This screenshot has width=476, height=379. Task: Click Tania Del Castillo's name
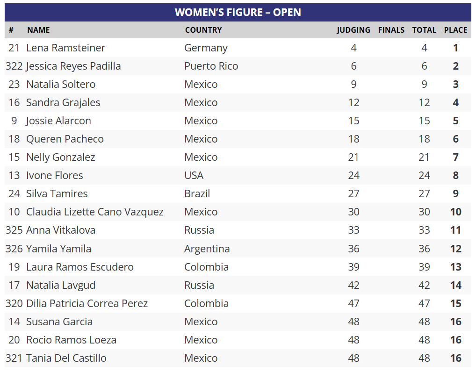tap(66, 358)
